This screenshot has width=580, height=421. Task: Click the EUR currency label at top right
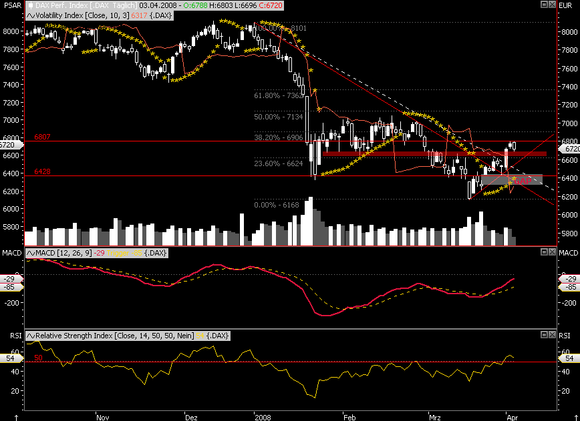point(565,5)
